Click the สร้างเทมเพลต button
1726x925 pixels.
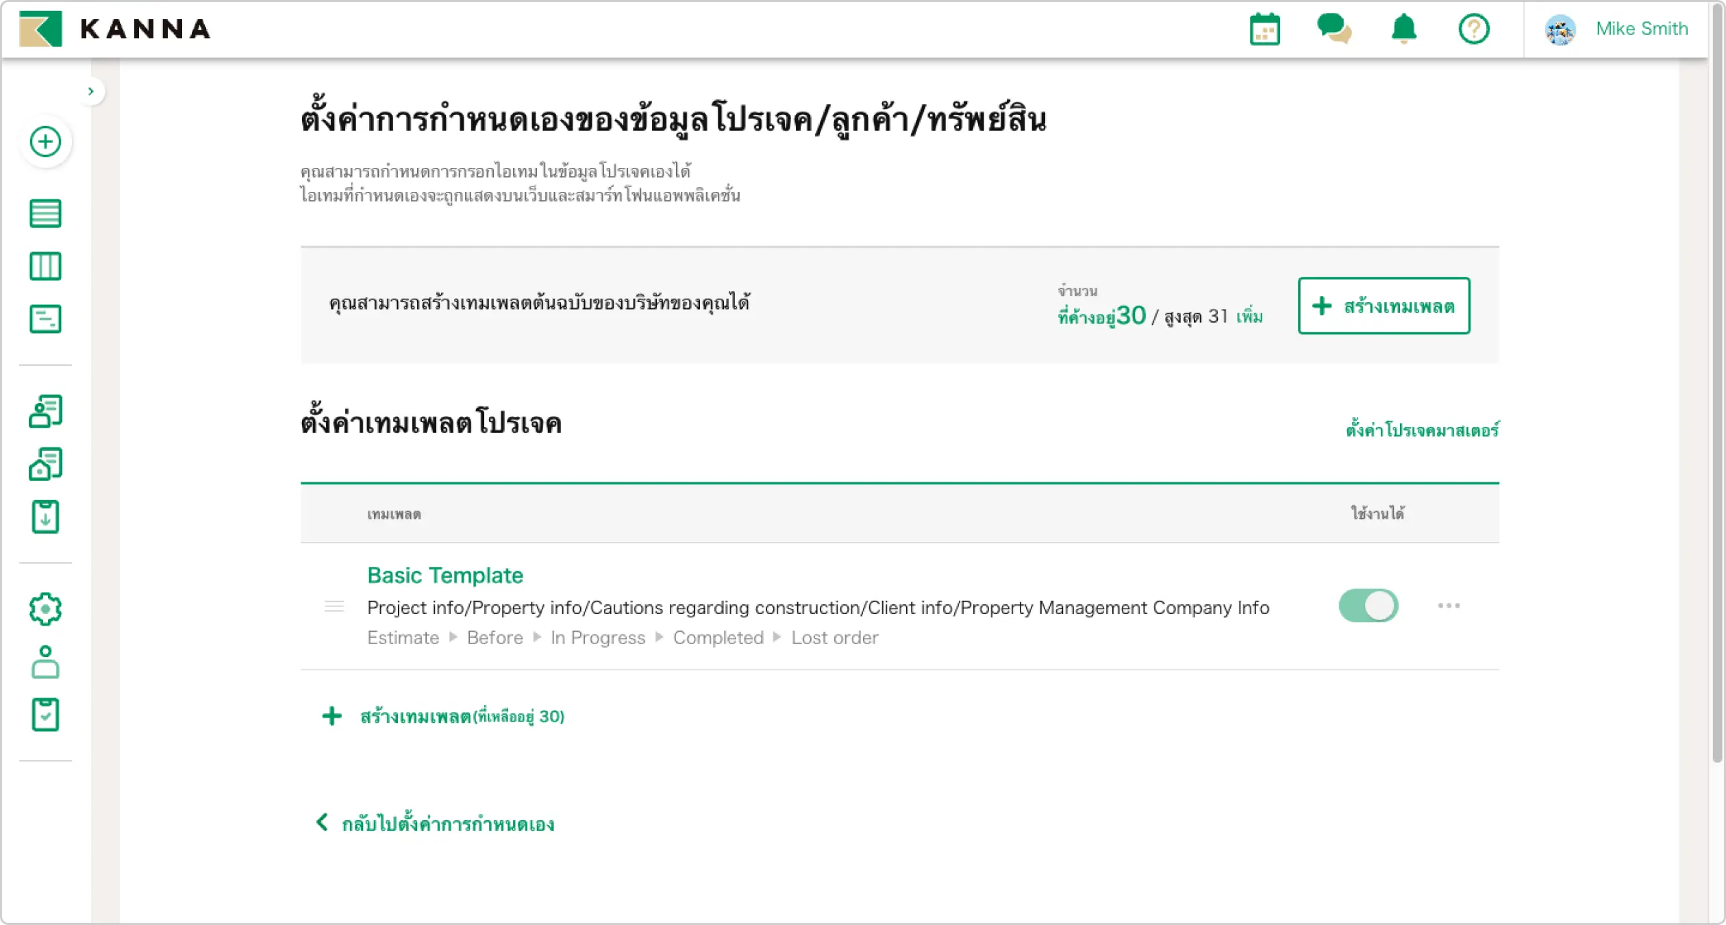pos(1384,306)
